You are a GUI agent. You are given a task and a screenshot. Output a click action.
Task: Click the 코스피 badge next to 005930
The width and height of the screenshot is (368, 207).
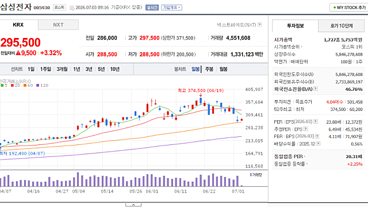[x=59, y=7]
